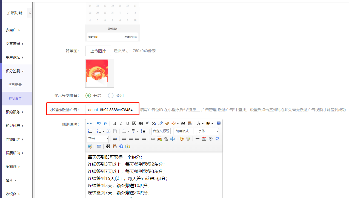Click the undo arrow in editor toolbar
Image resolution: width=349 pixels, height=198 pixels.
99,123
